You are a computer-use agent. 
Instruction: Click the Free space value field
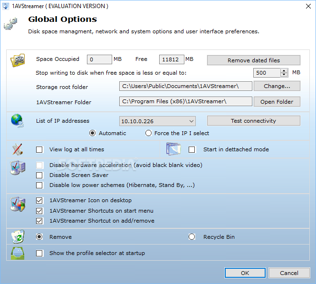[x=172, y=59]
